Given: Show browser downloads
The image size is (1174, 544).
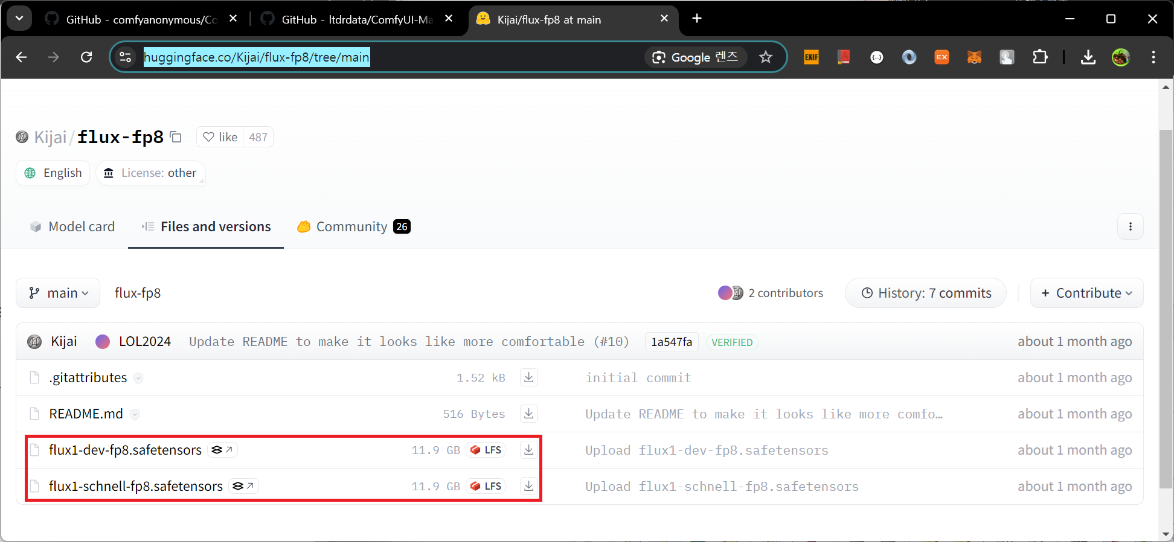Looking at the screenshot, I should pyautogui.click(x=1088, y=57).
